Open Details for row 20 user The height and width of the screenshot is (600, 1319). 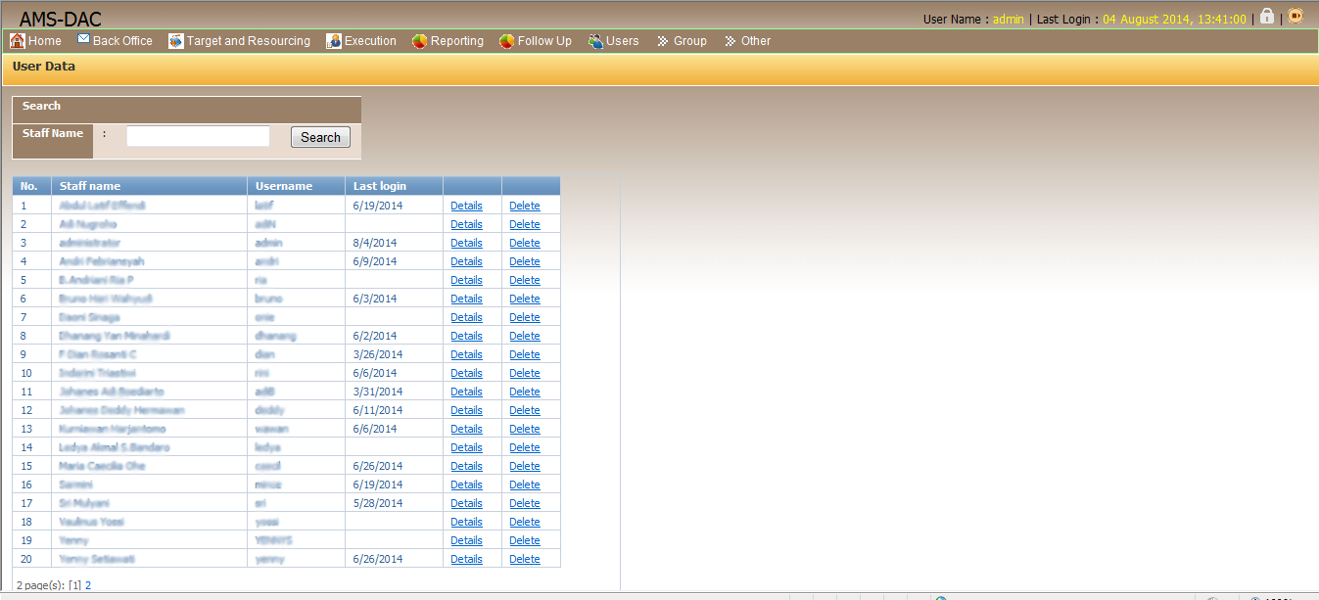[x=466, y=559]
